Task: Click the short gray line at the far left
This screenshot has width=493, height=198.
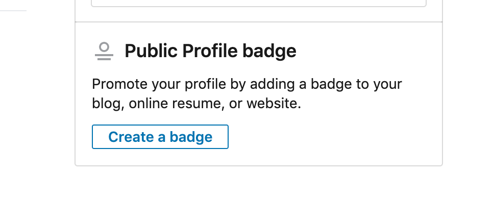Action: [13, 11]
